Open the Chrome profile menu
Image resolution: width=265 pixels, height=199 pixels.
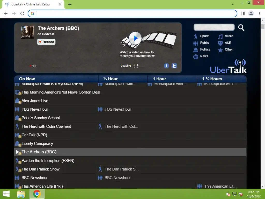(x=251, y=13)
